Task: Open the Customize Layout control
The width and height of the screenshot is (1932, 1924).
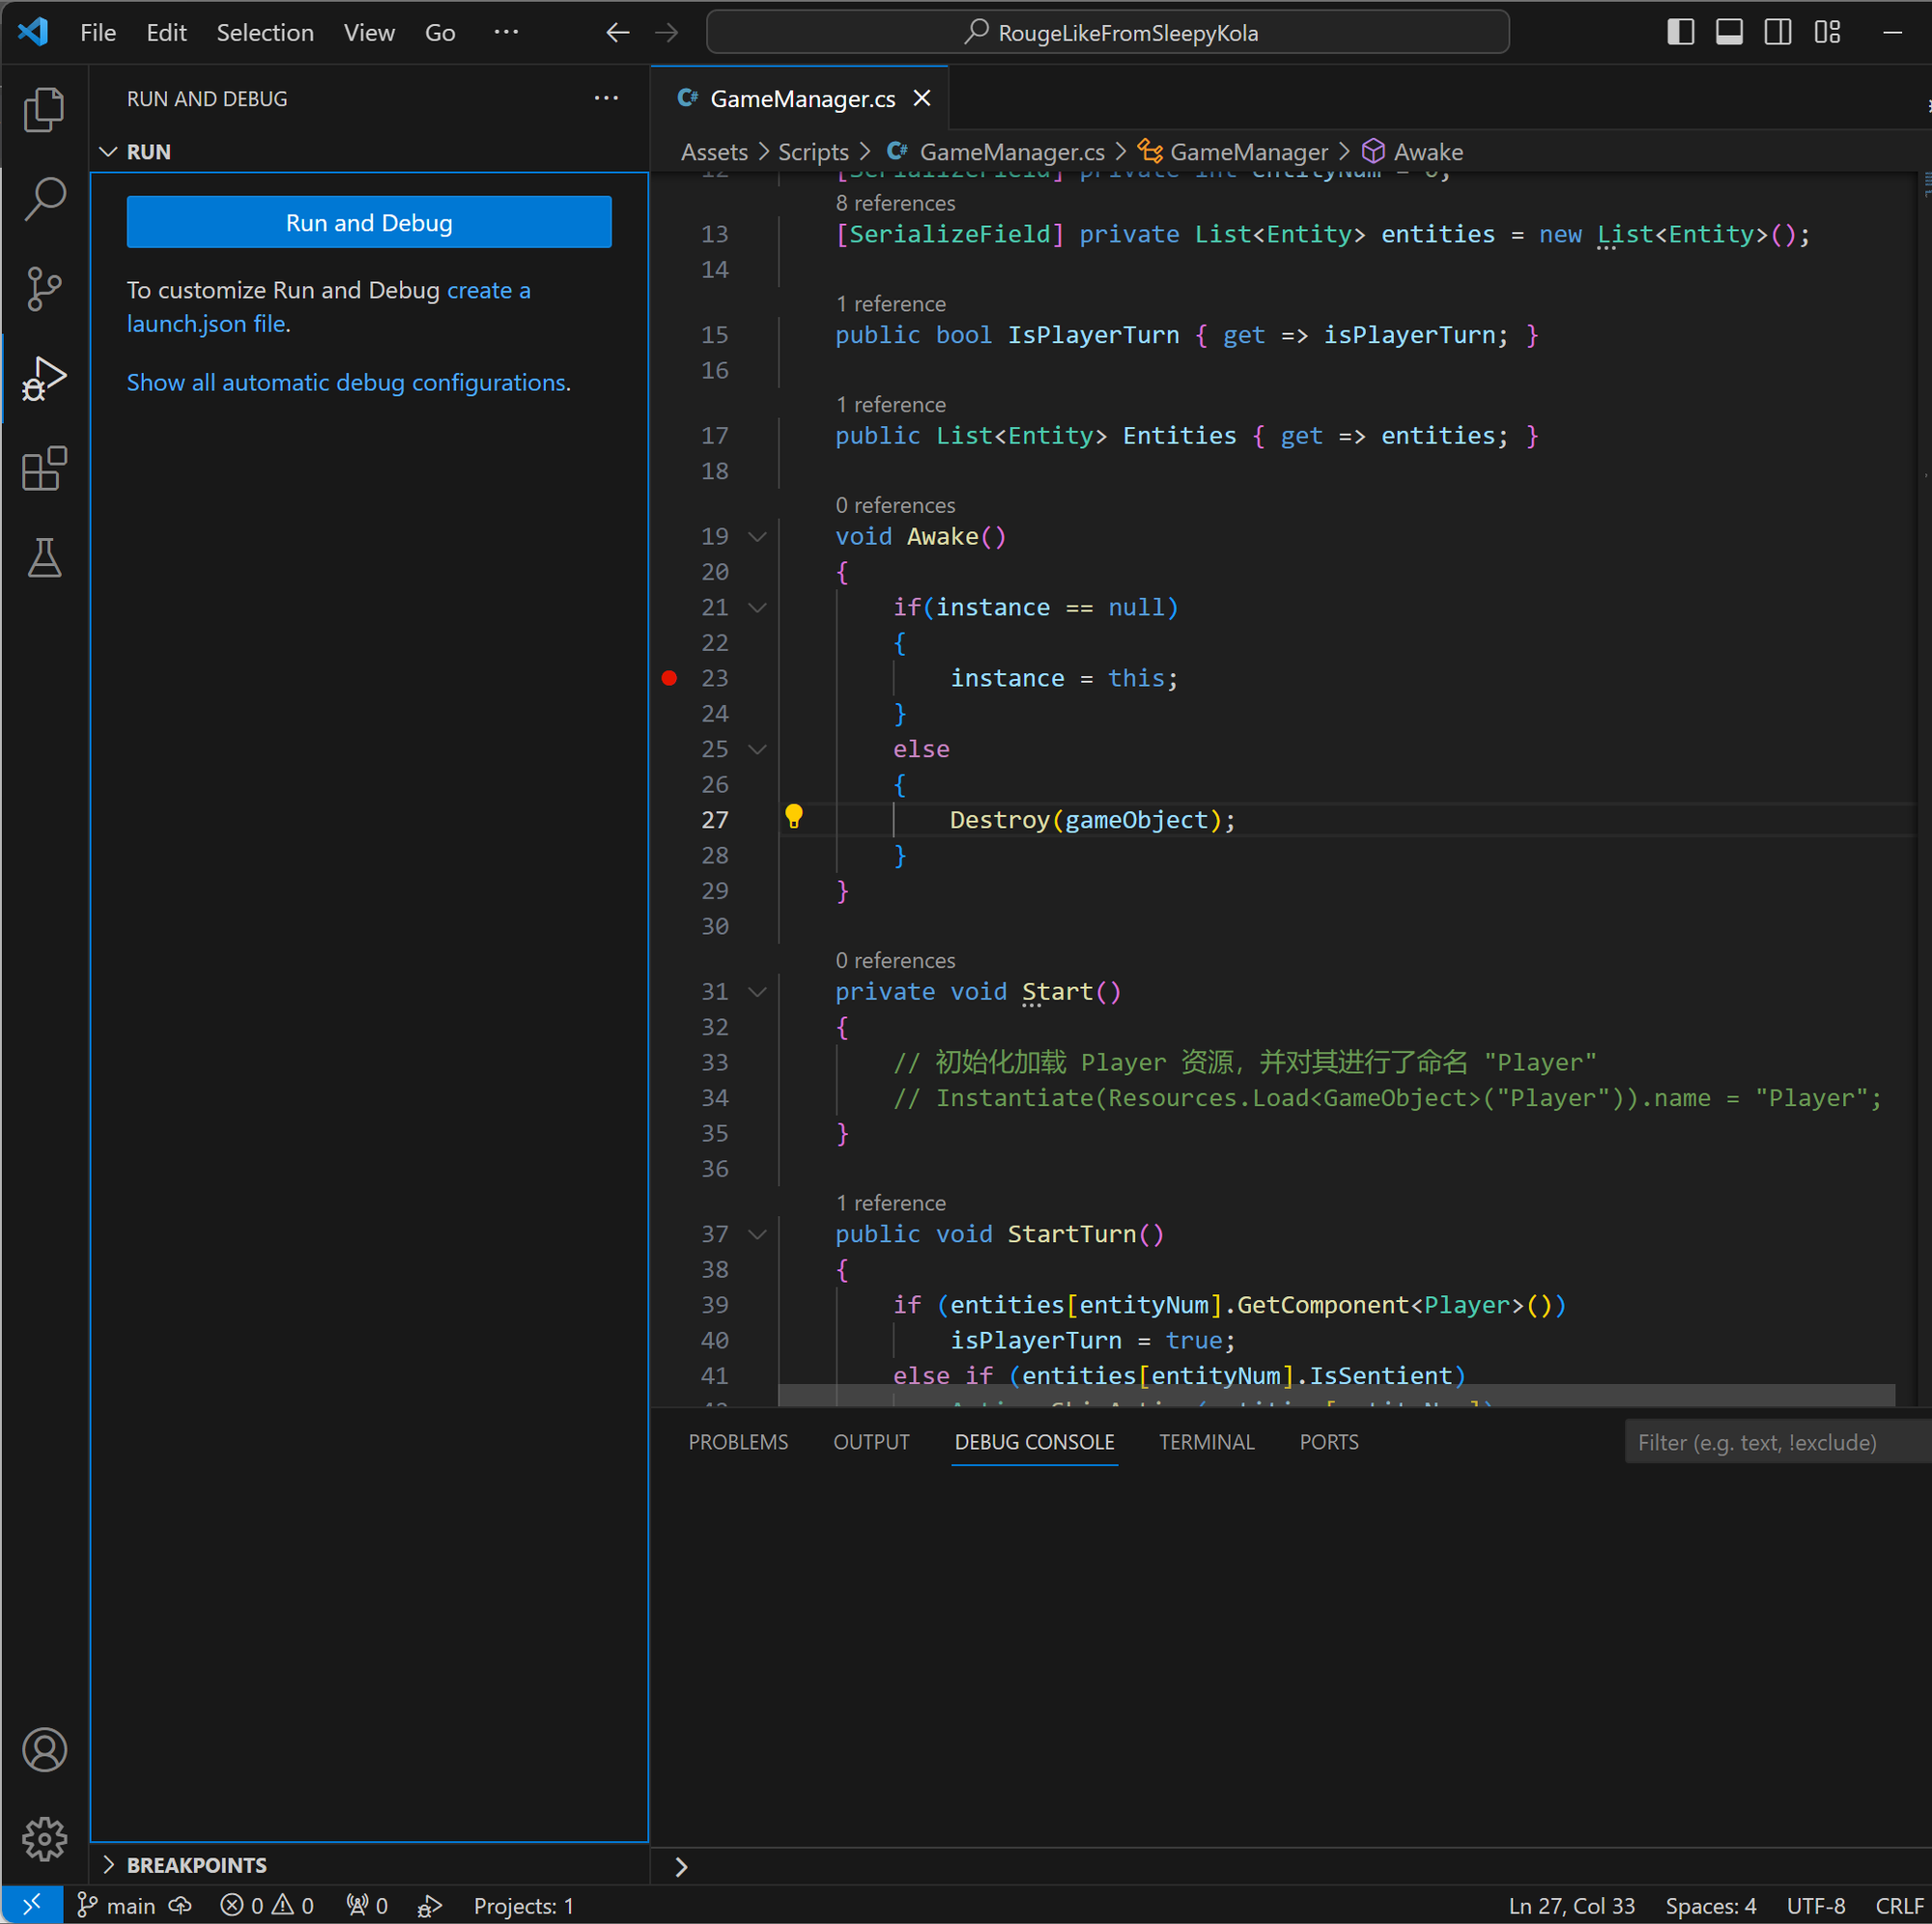Action: [x=1827, y=31]
